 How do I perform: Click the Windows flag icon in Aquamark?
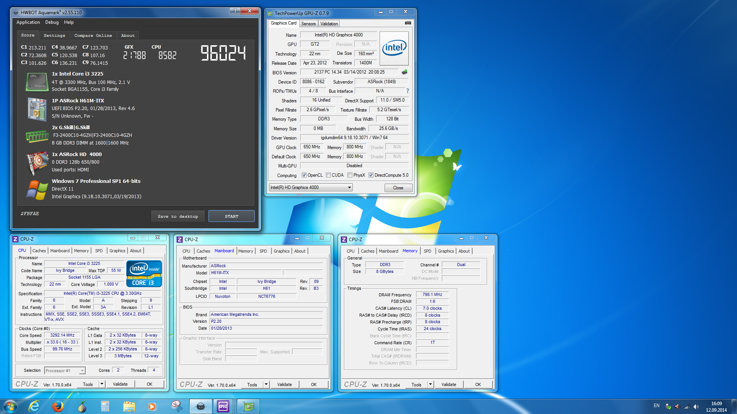tap(37, 190)
